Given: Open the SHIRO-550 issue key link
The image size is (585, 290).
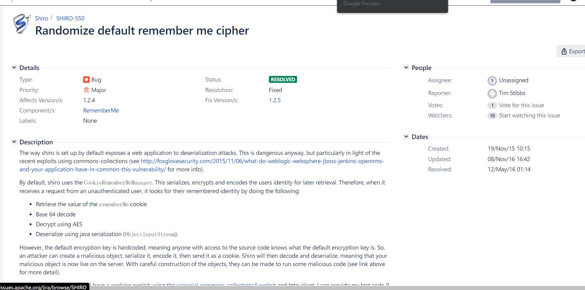Looking at the screenshot, I should (x=70, y=18).
